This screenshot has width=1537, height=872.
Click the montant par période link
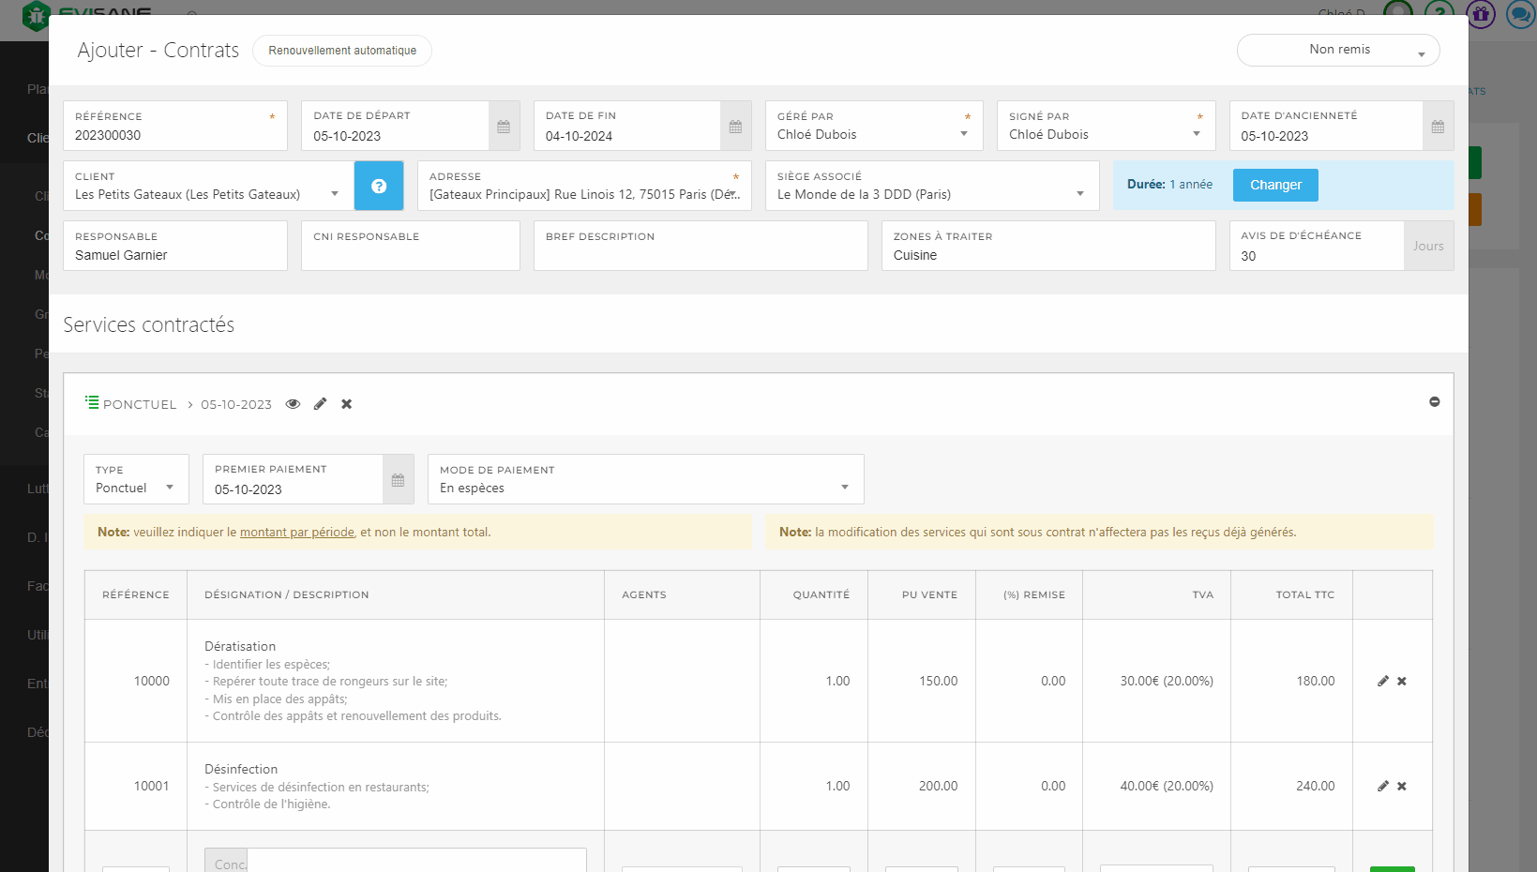pyautogui.click(x=296, y=533)
